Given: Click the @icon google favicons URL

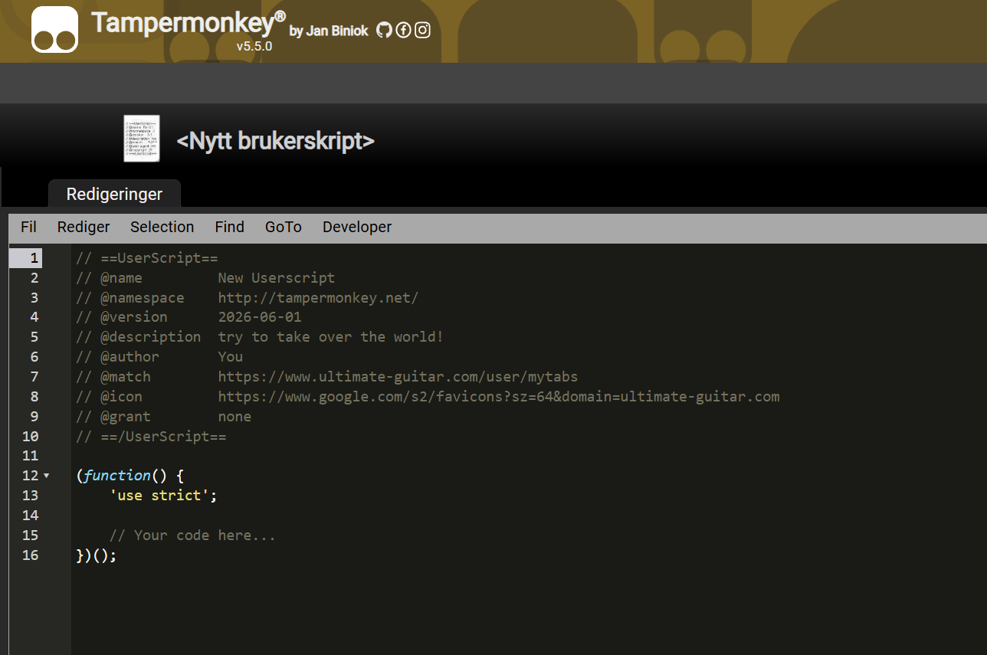Looking at the screenshot, I should 499,397.
